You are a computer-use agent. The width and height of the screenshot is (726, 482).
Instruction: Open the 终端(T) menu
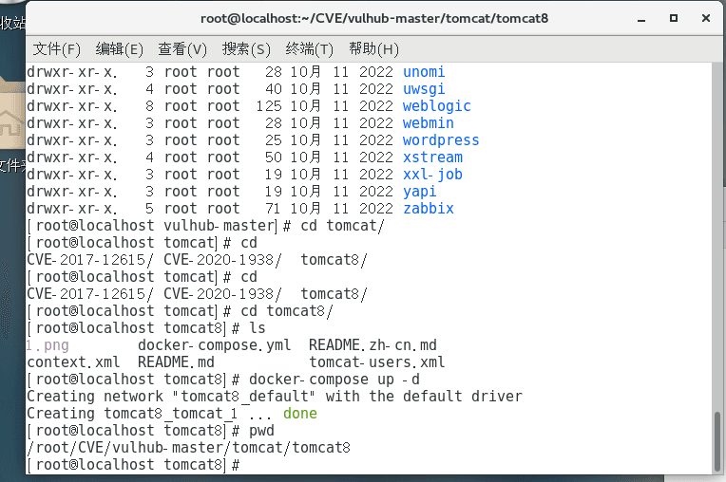pyautogui.click(x=310, y=49)
